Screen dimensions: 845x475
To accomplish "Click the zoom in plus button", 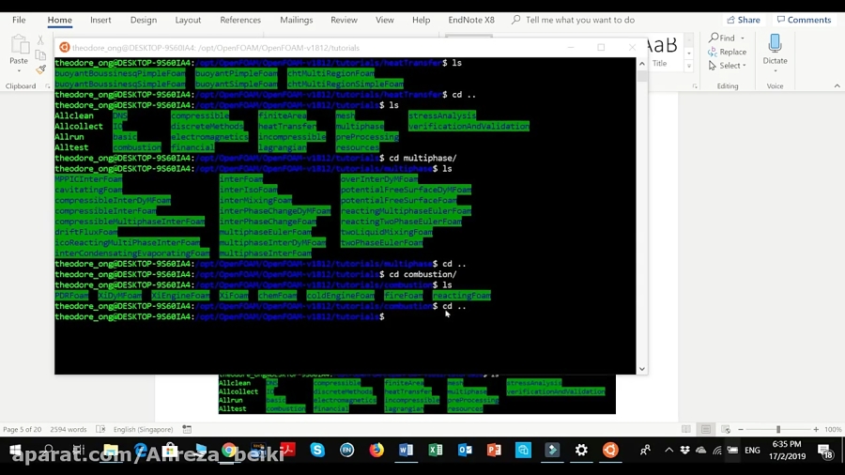I will [816, 429].
